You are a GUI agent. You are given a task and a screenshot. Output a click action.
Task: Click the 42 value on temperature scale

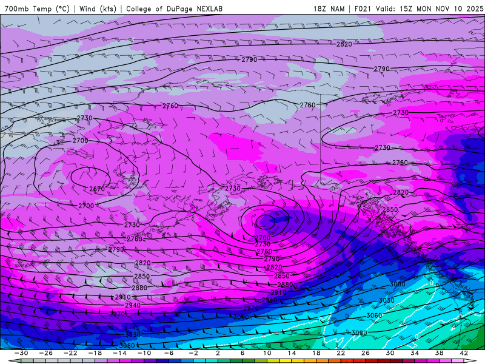pos(464,353)
